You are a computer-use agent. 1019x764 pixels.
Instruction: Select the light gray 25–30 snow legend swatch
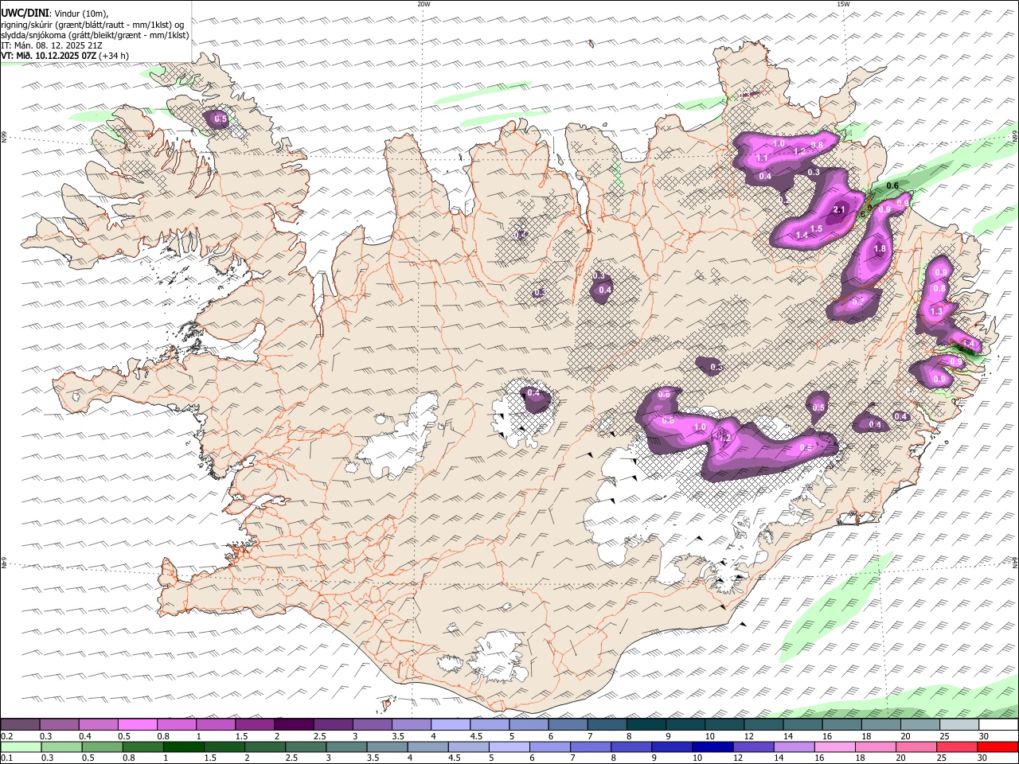click(958, 725)
